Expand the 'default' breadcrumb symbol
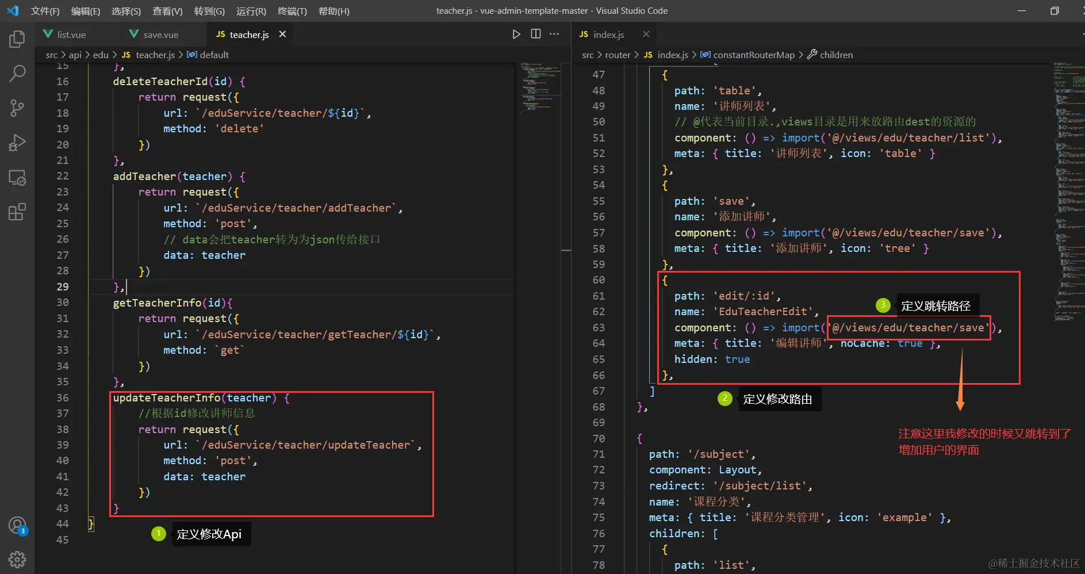The height and width of the screenshot is (574, 1085). click(x=208, y=55)
